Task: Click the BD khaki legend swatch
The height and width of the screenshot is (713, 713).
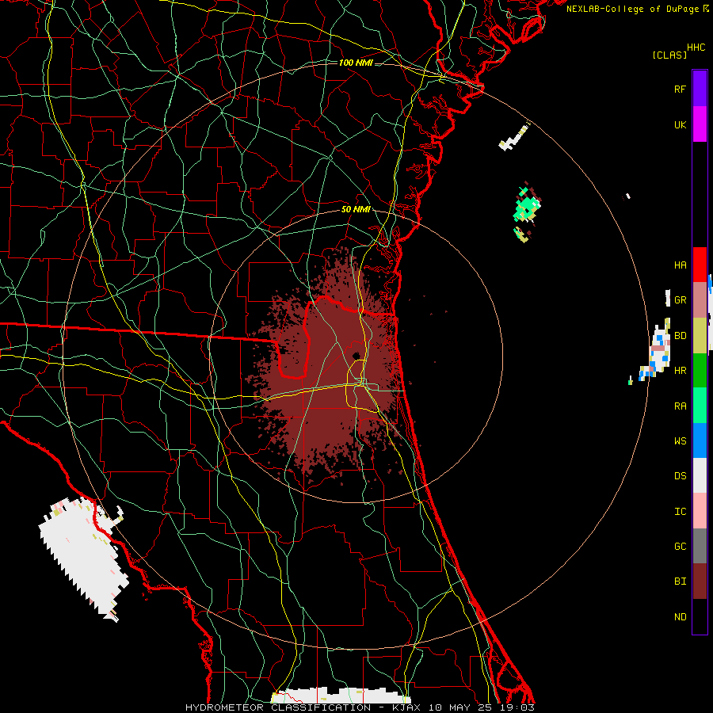Action: [x=700, y=336]
